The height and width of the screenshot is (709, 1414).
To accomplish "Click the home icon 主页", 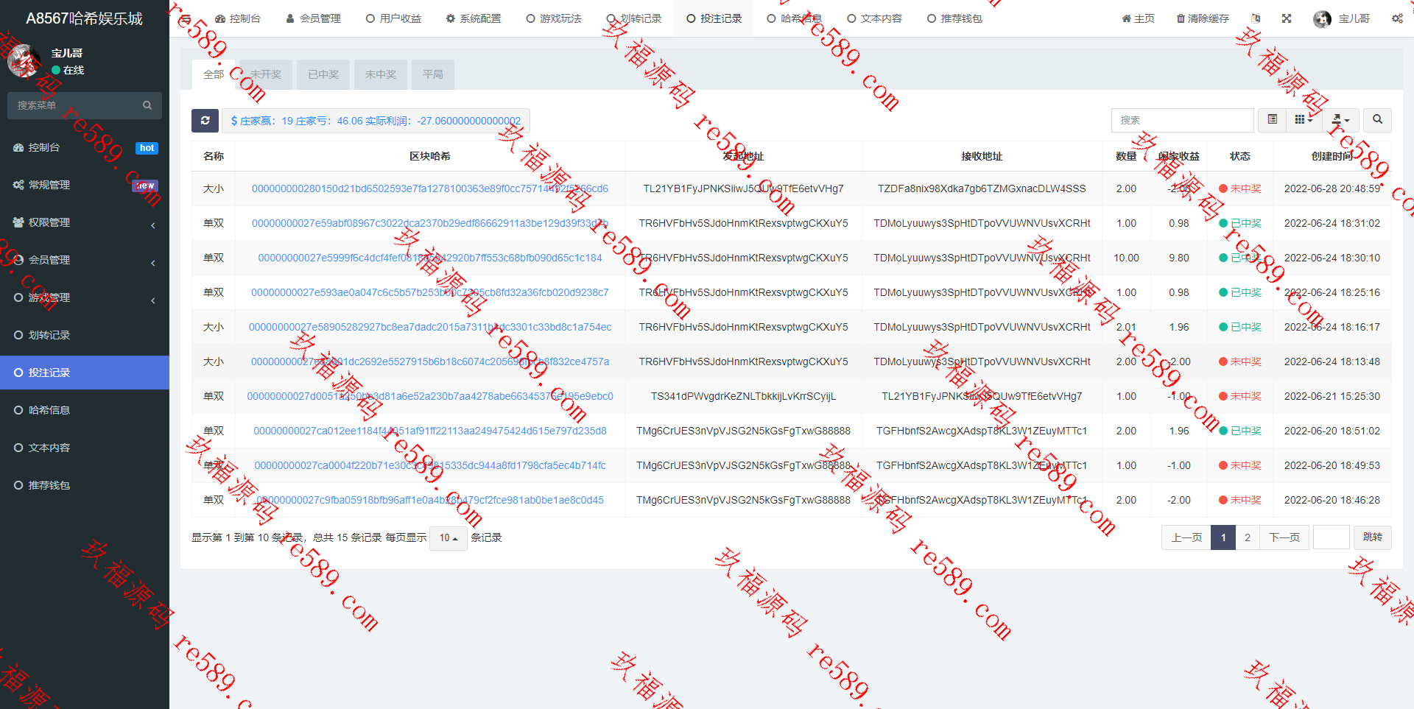I will pos(1138,18).
